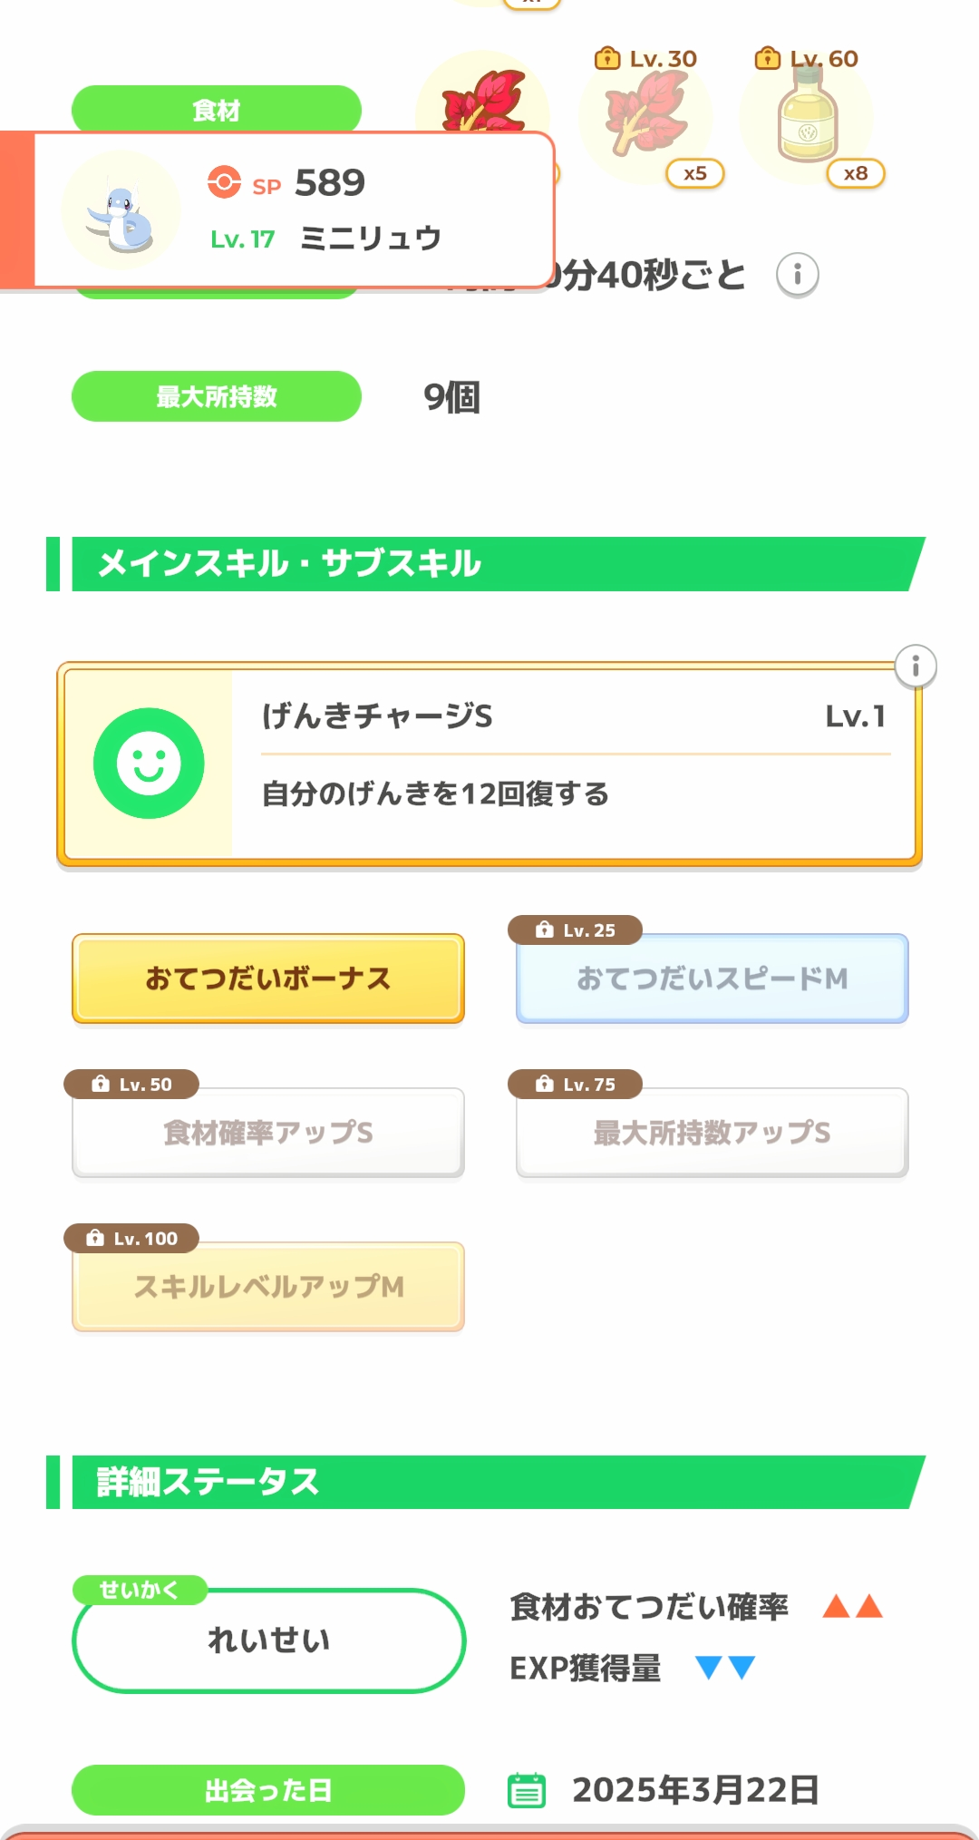This screenshot has height=1840, width=979.
Task: Tap the unlocked red herb ingredient
Action: pos(484,100)
